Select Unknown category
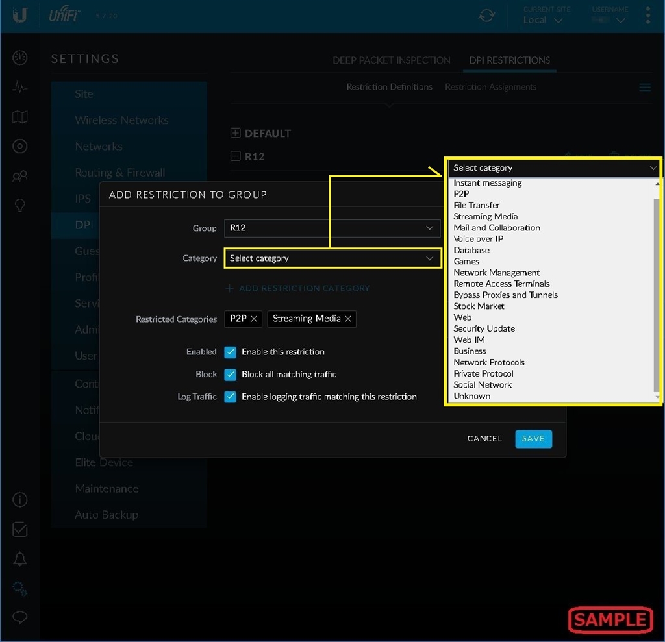Image resolution: width=665 pixels, height=642 pixels. pos(471,396)
